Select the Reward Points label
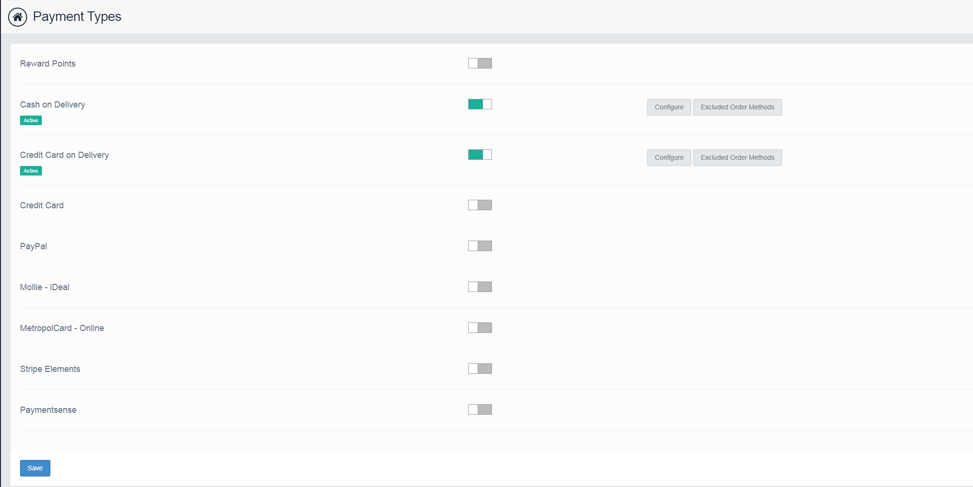 [x=48, y=64]
